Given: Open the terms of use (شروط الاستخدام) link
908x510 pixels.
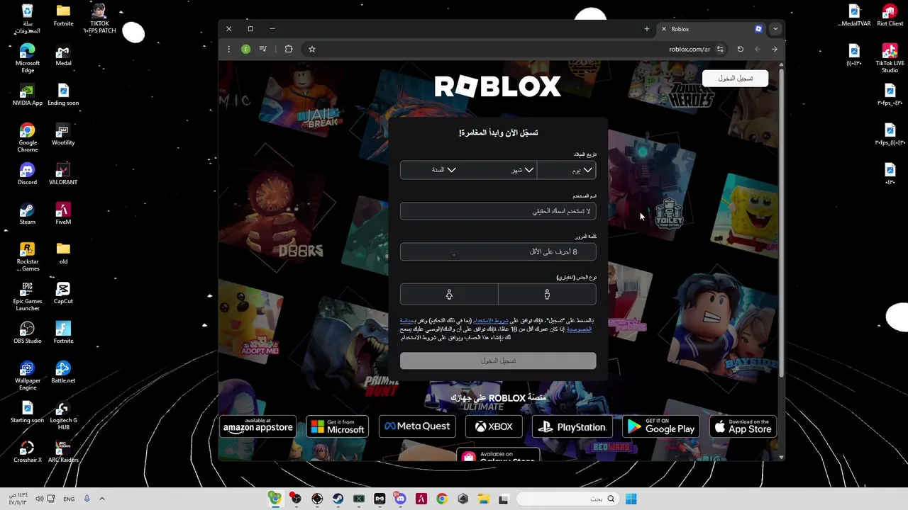Looking at the screenshot, I should pyautogui.click(x=491, y=321).
